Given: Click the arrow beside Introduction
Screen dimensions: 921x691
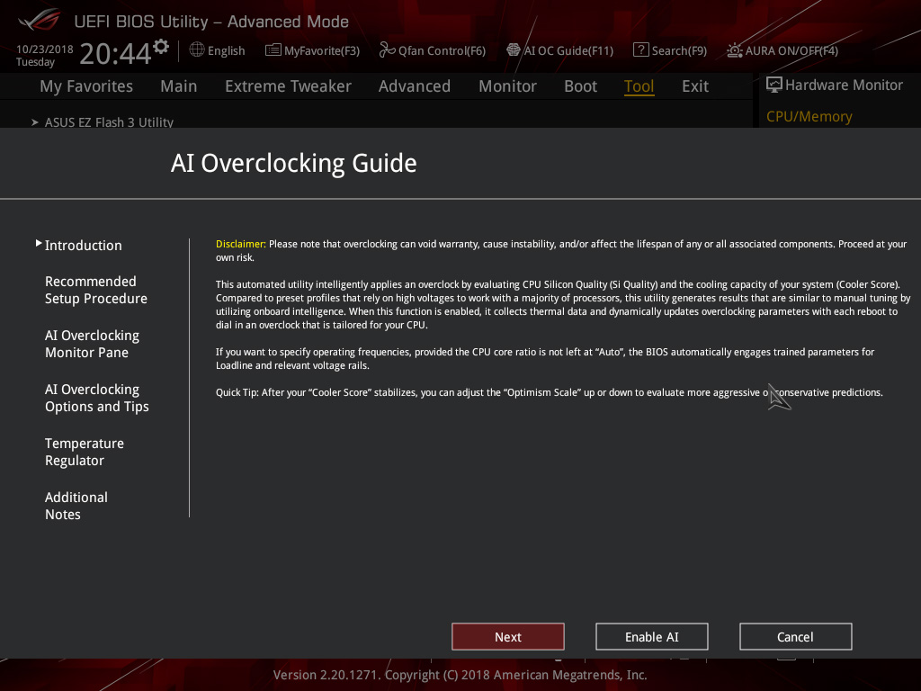Looking at the screenshot, I should (39, 243).
